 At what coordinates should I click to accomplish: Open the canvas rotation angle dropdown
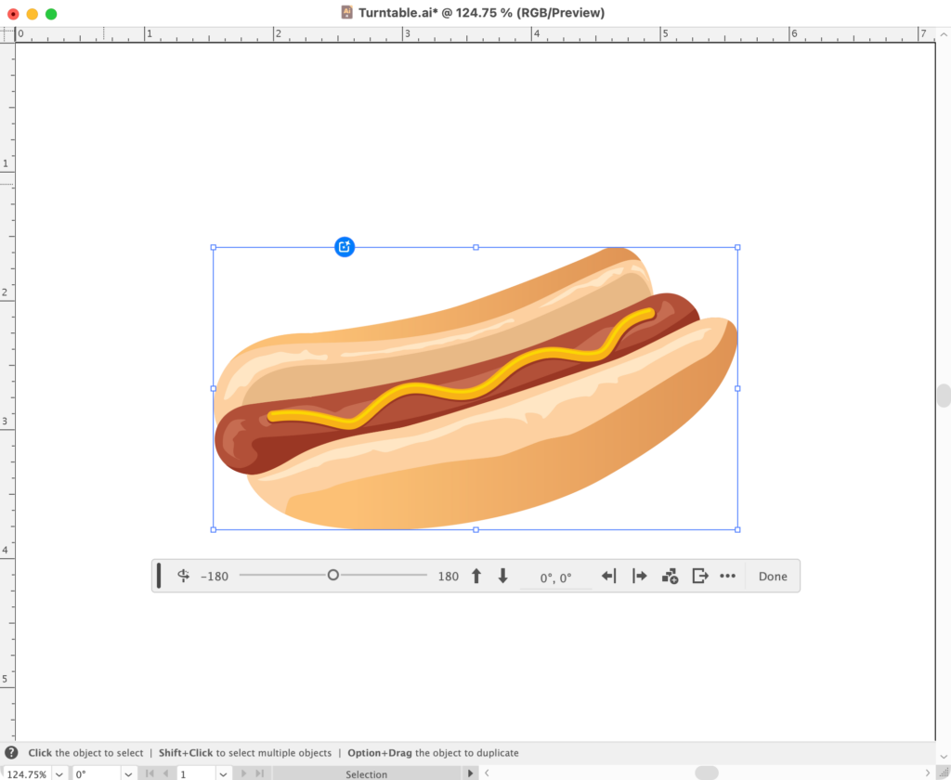[x=129, y=773]
